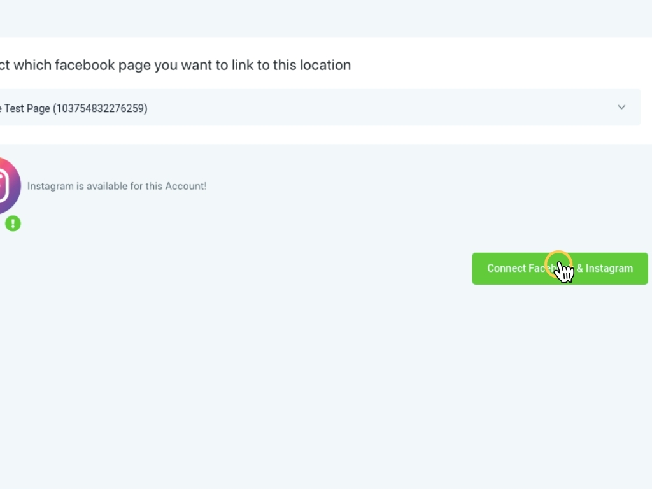Open the Facebook page selection dropdown
The width and height of the screenshot is (652, 489).
(320, 107)
